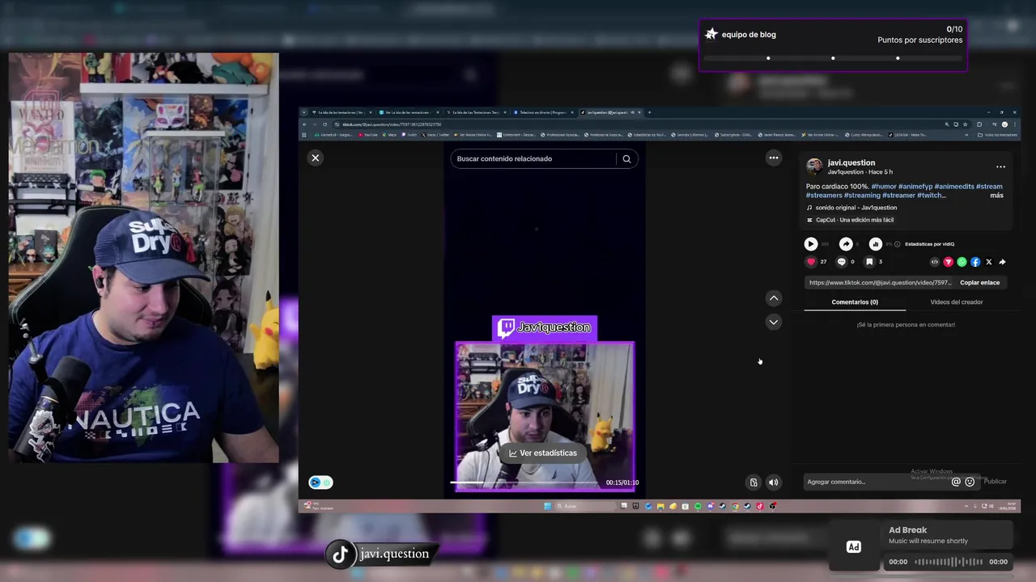Click the browser reload button
This screenshot has width=1036, height=582.
(x=325, y=124)
